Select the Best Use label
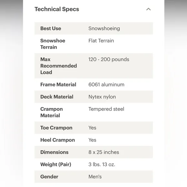The width and height of the screenshot is (187, 187). click(x=51, y=28)
